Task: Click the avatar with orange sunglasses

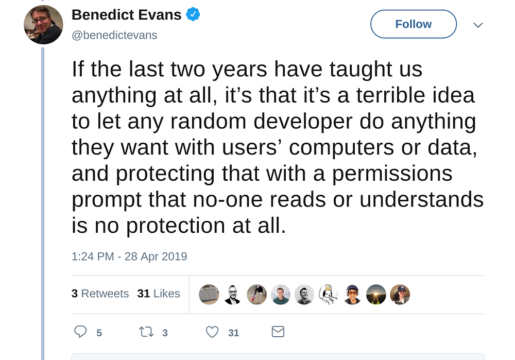Action: (x=352, y=294)
